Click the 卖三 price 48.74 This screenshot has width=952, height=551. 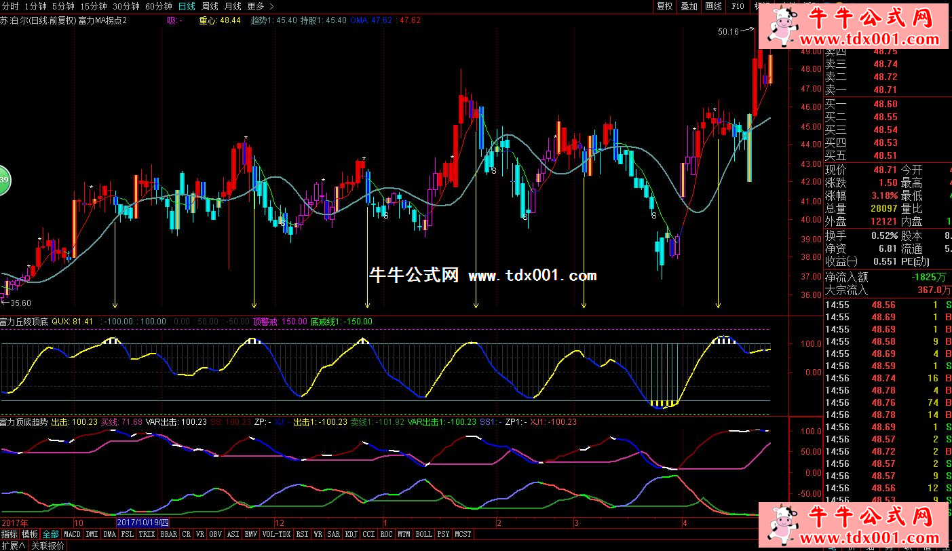pyautogui.click(x=886, y=64)
